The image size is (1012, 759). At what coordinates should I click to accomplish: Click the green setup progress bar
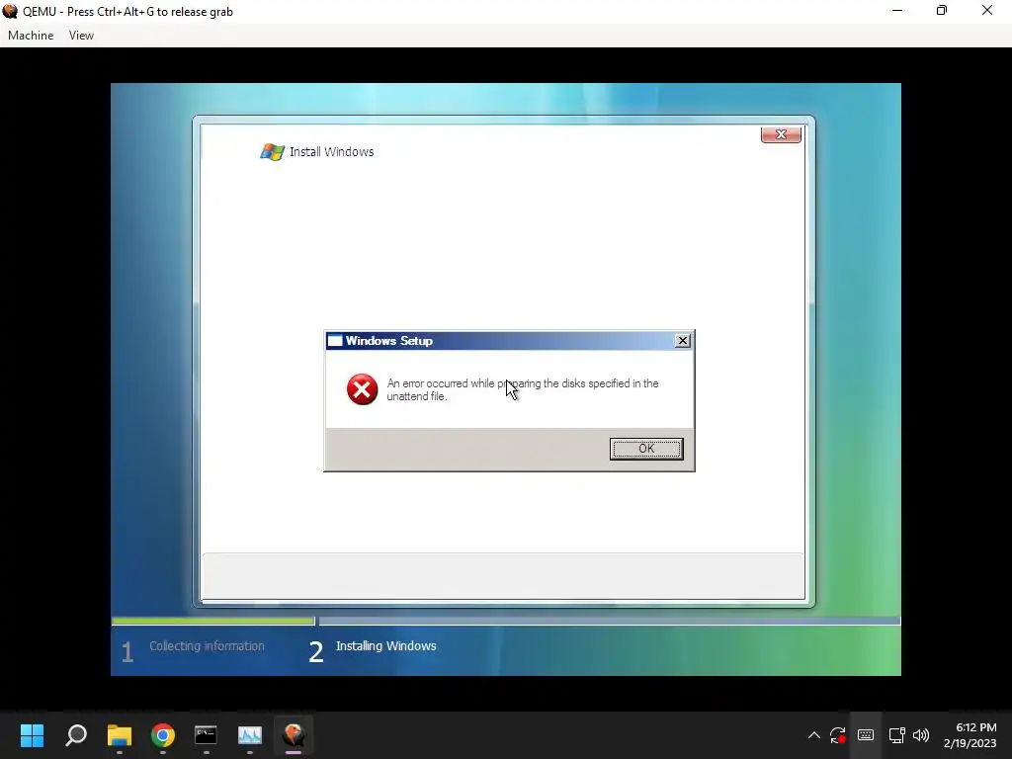pos(213,621)
